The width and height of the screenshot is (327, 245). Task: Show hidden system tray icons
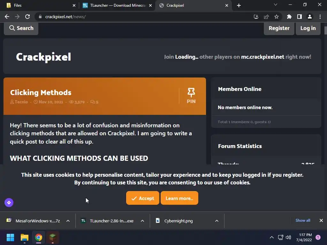tap(271, 237)
